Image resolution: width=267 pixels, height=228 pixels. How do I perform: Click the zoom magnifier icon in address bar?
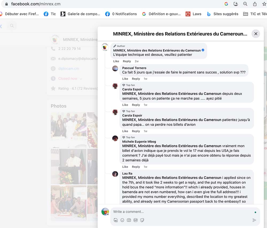coord(245,4)
